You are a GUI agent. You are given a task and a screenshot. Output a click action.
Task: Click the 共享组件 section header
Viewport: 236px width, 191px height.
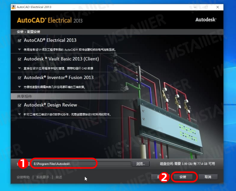(x=25, y=96)
